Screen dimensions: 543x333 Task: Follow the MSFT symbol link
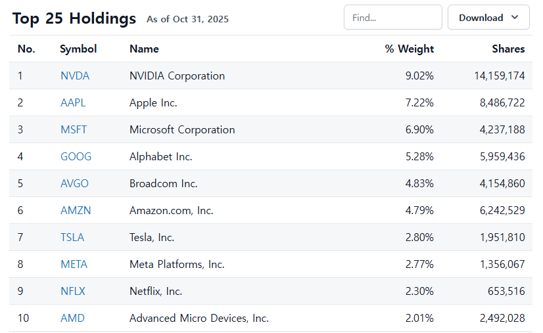74,129
